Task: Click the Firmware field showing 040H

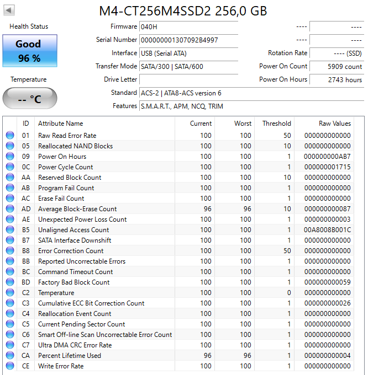Action: pyautogui.click(x=188, y=26)
